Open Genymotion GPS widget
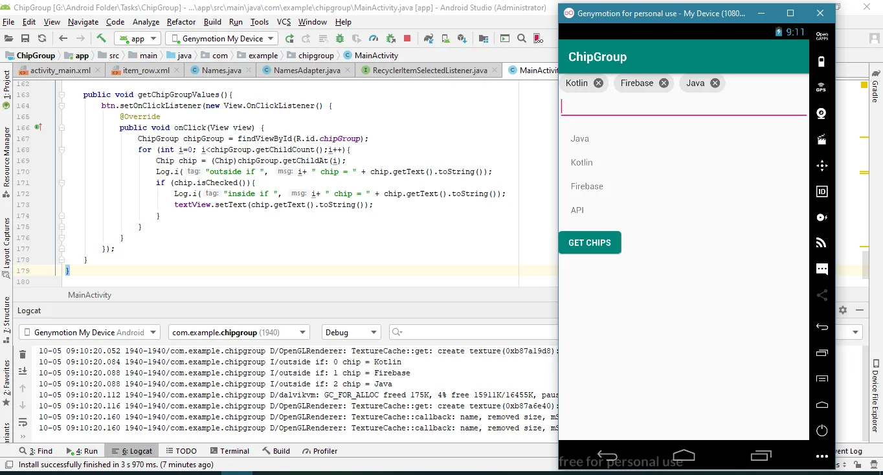The height and width of the screenshot is (475, 883). [822, 88]
